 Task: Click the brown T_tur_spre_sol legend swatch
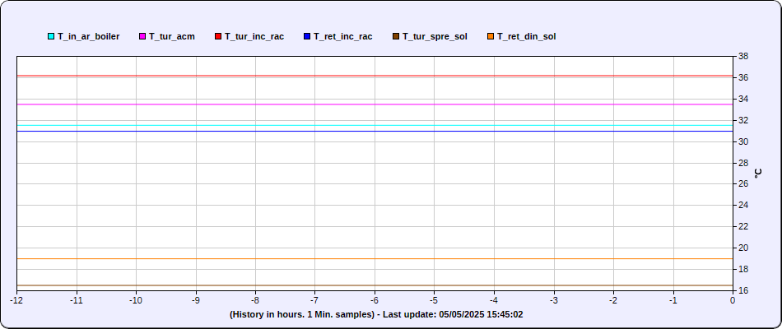(x=396, y=37)
